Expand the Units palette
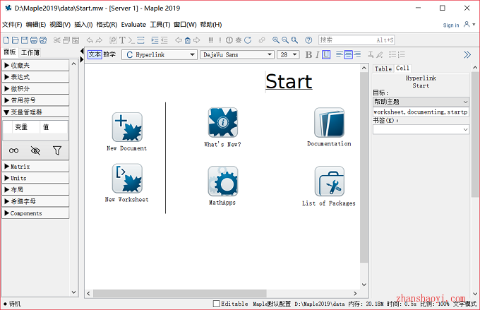Image resolution: width=480 pixels, height=310 pixels. pyautogui.click(x=35, y=178)
